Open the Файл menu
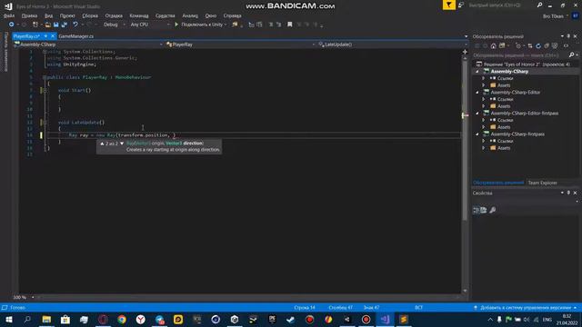This screenshot has height=327, width=582. pyautogui.click(x=9, y=15)
